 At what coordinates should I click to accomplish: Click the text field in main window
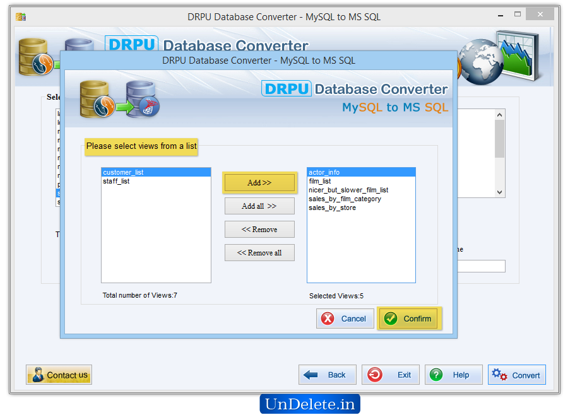(x=481, y=266)
